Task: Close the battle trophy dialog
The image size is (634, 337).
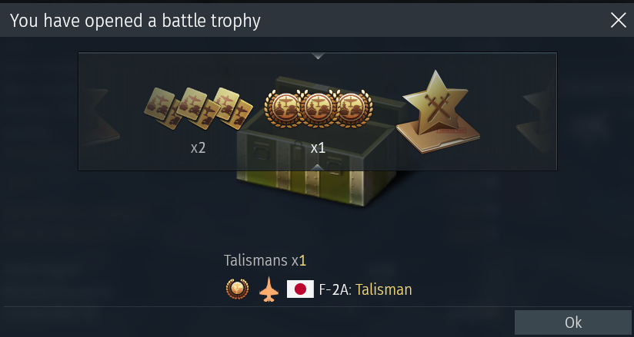Action: point(619,20)
